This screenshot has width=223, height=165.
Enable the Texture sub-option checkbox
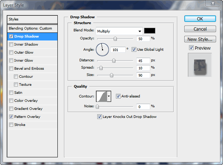(x=16, y=84)
